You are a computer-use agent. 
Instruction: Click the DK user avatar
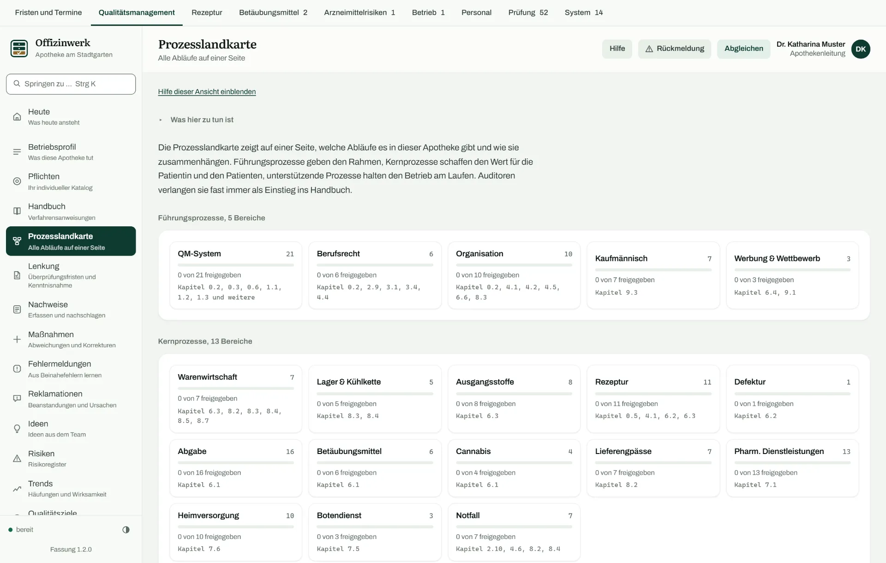click(861, 49)
